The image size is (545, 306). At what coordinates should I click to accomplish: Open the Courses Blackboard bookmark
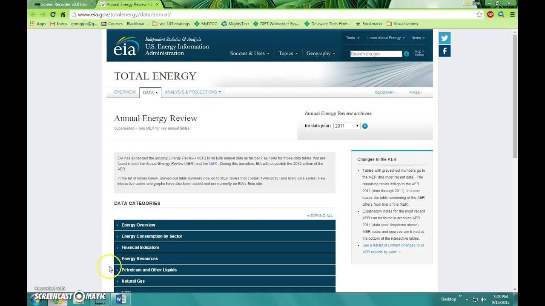pyautogui.click(x=124, y=24)
